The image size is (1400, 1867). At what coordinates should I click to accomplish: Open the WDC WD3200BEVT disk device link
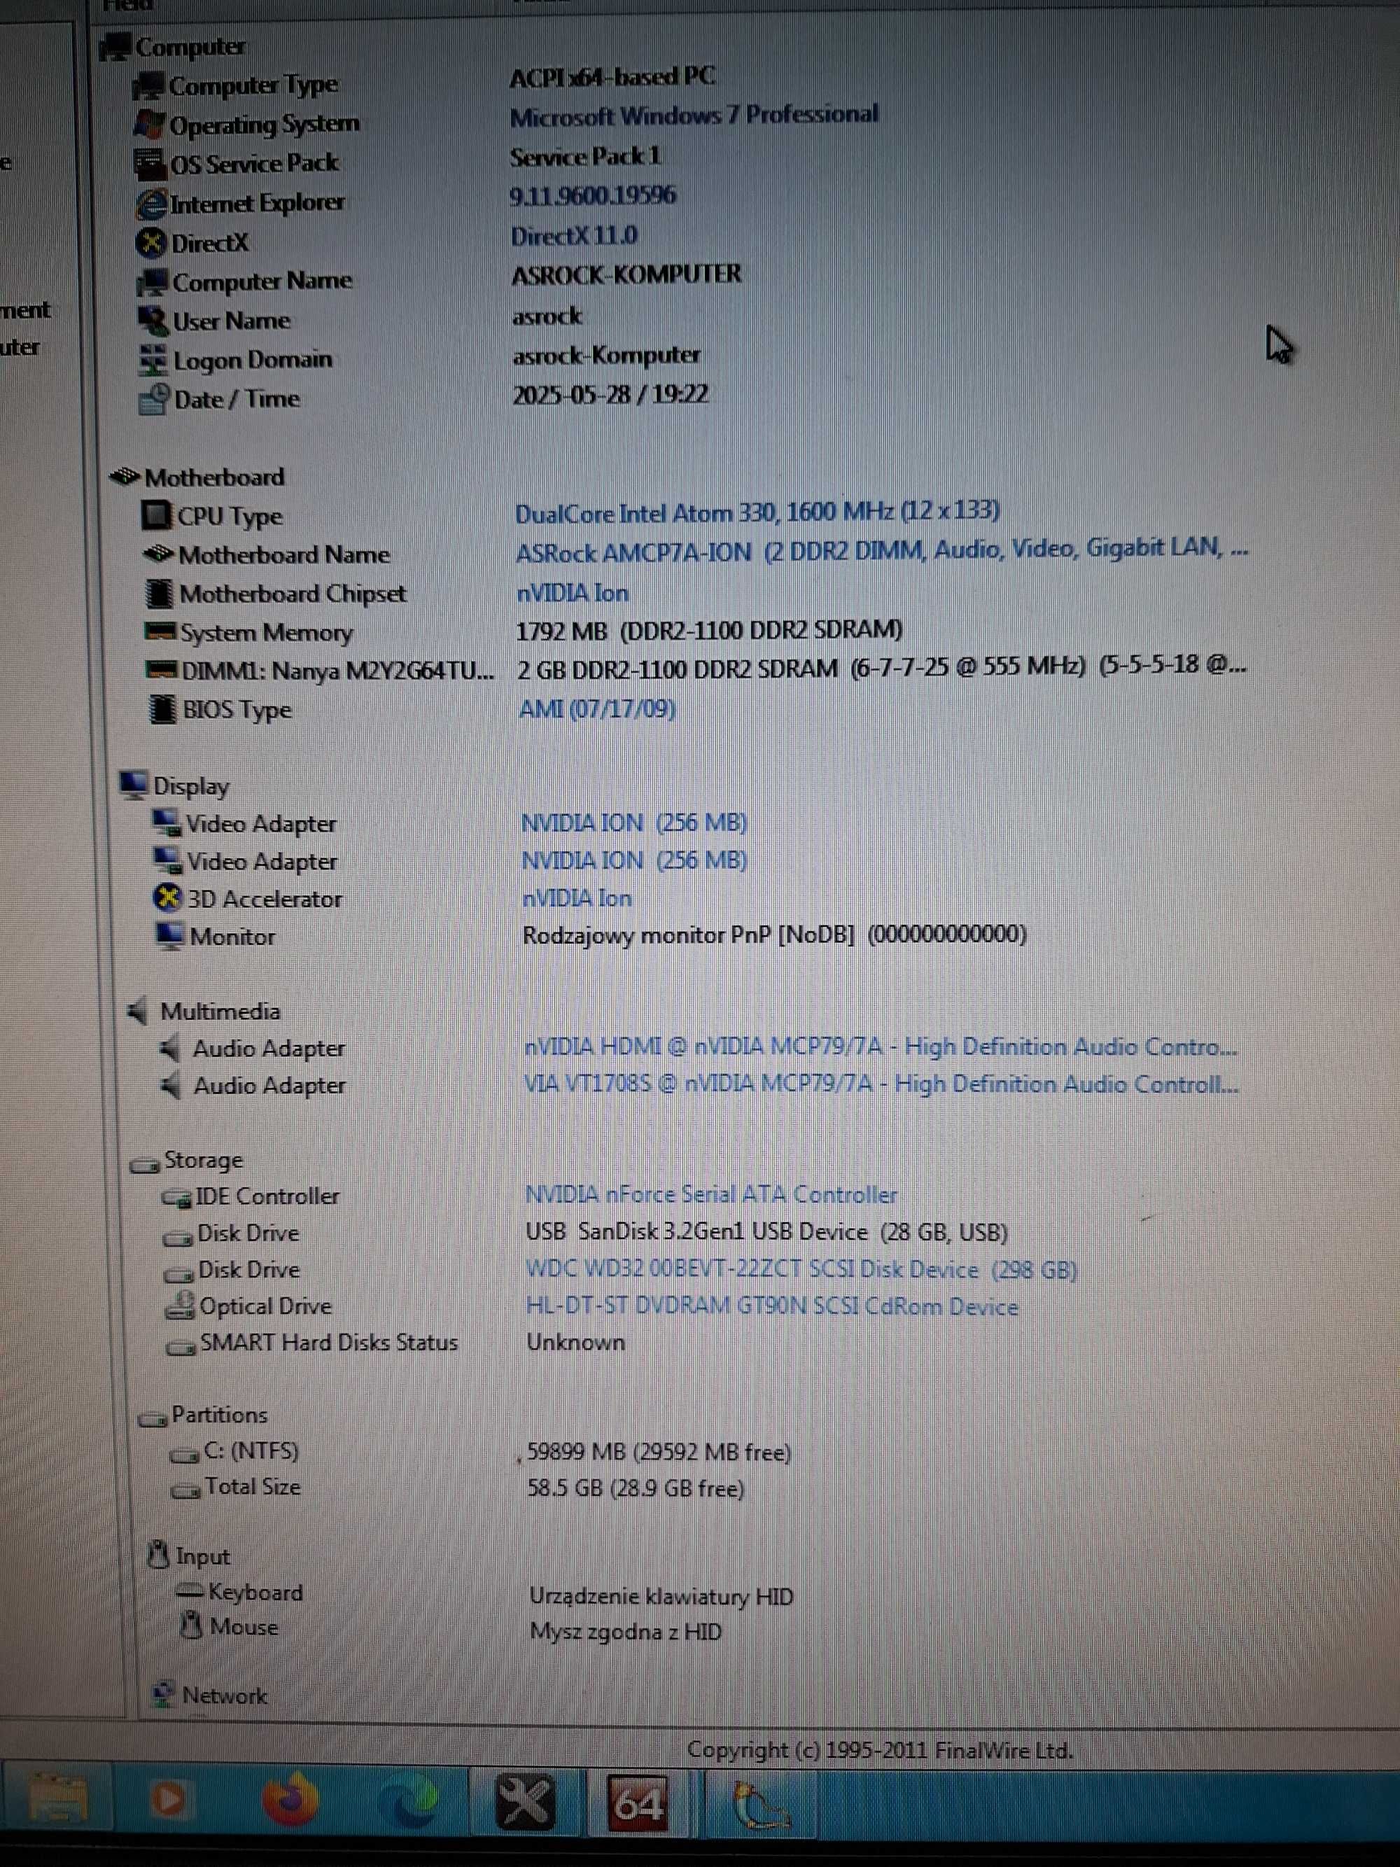[801, 1269]
